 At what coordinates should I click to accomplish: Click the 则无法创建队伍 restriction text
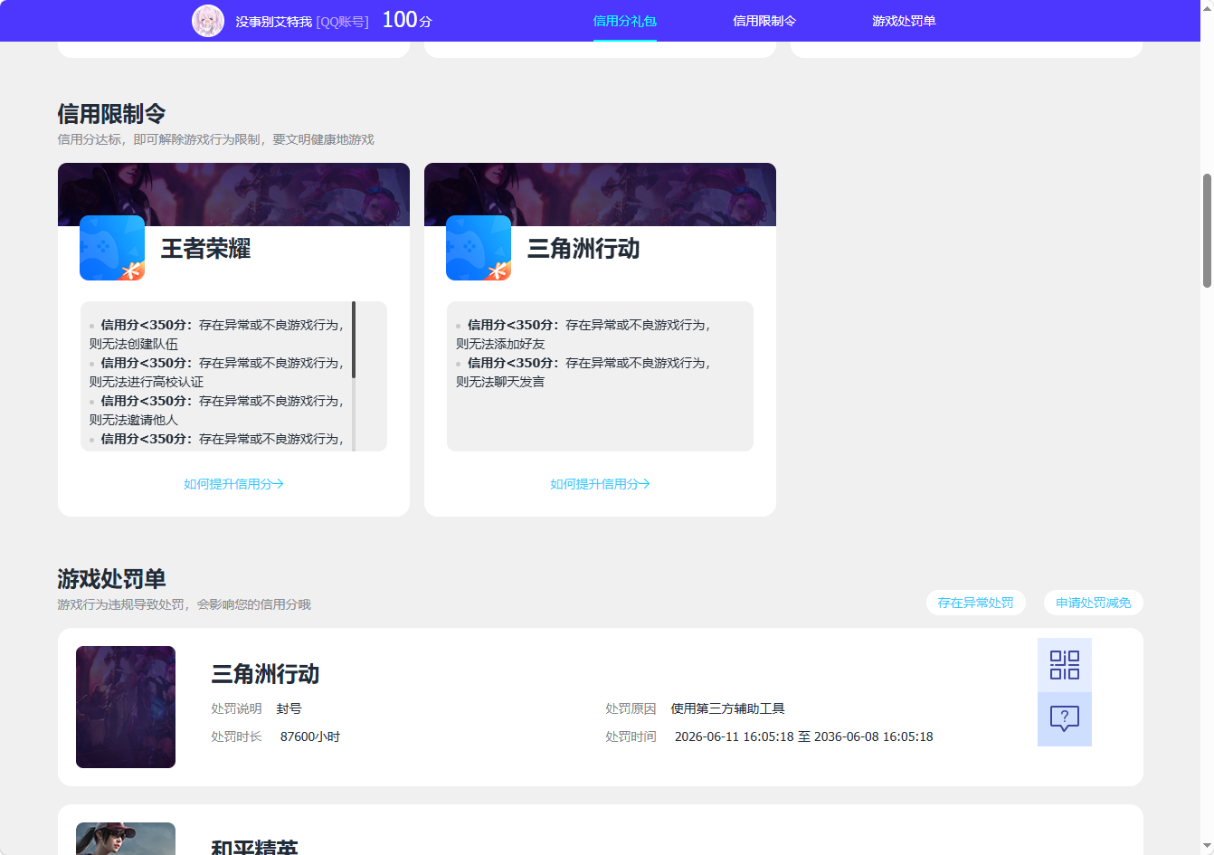click(134, 344)
